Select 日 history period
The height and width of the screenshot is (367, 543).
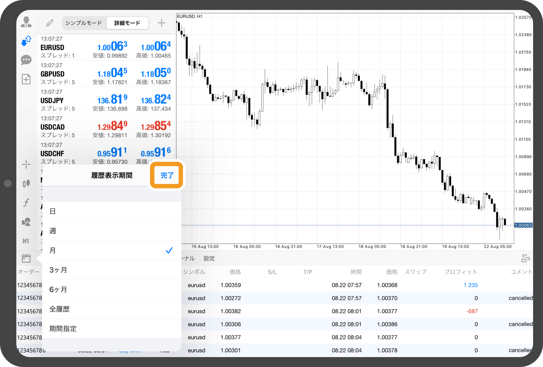click(x=112, y=211)
